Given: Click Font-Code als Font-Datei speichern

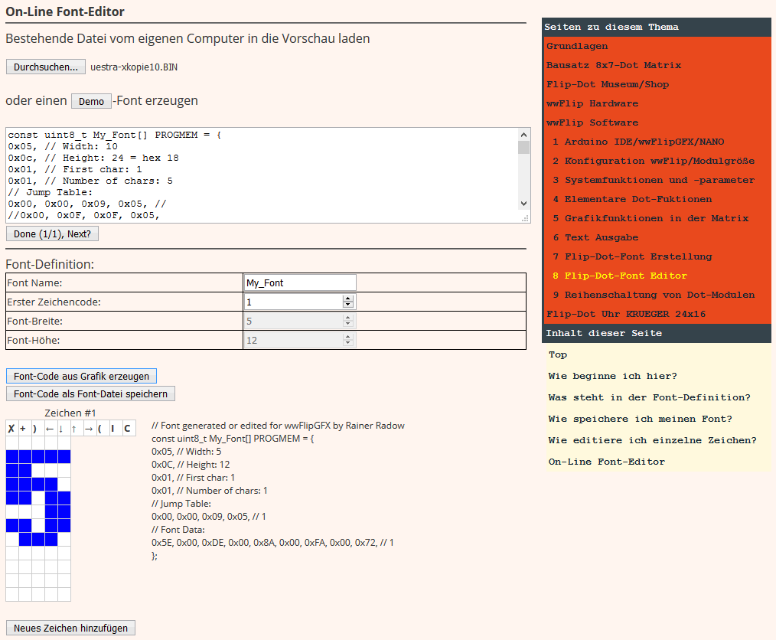Looking at the screenshot, I should pyautogui.click(x=90, y=393).
